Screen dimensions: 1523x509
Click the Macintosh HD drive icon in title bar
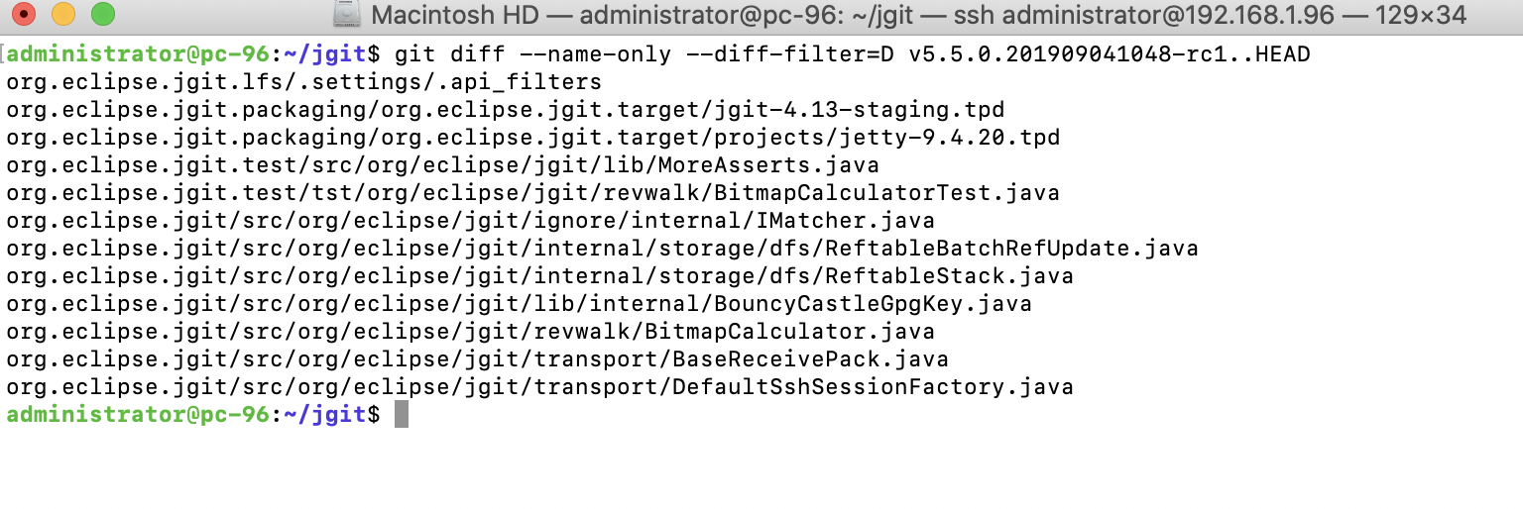(348, 15)
